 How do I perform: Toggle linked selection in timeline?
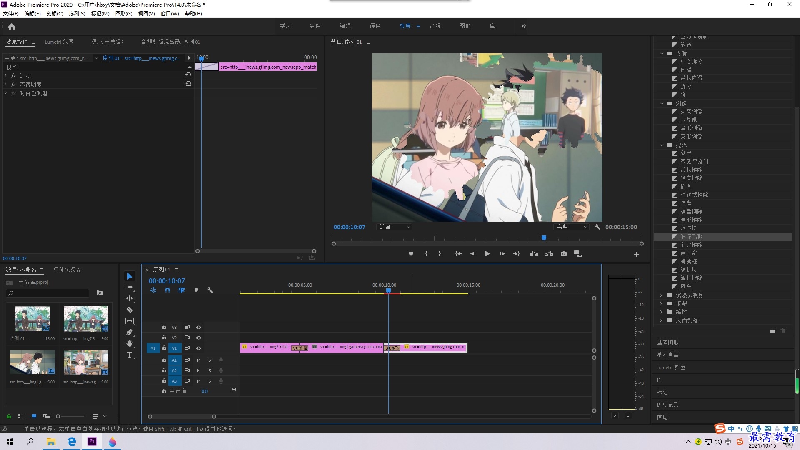pos(182,290)
